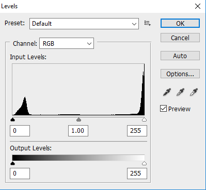
Task: Click the Cancel button
Action: pos(180,38)
